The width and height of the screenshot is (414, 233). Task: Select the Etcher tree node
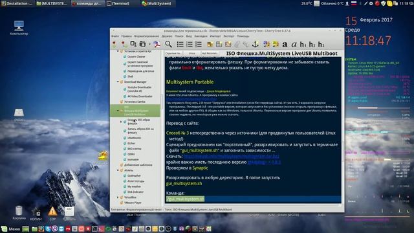[131, 144]
